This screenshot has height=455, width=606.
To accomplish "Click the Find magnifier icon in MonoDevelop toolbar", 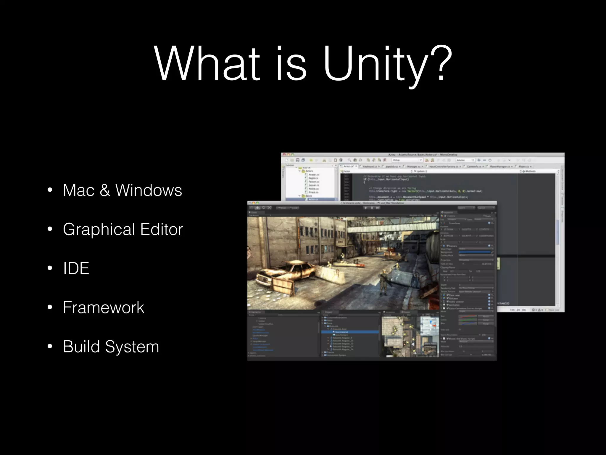I will tap(349, 160).
